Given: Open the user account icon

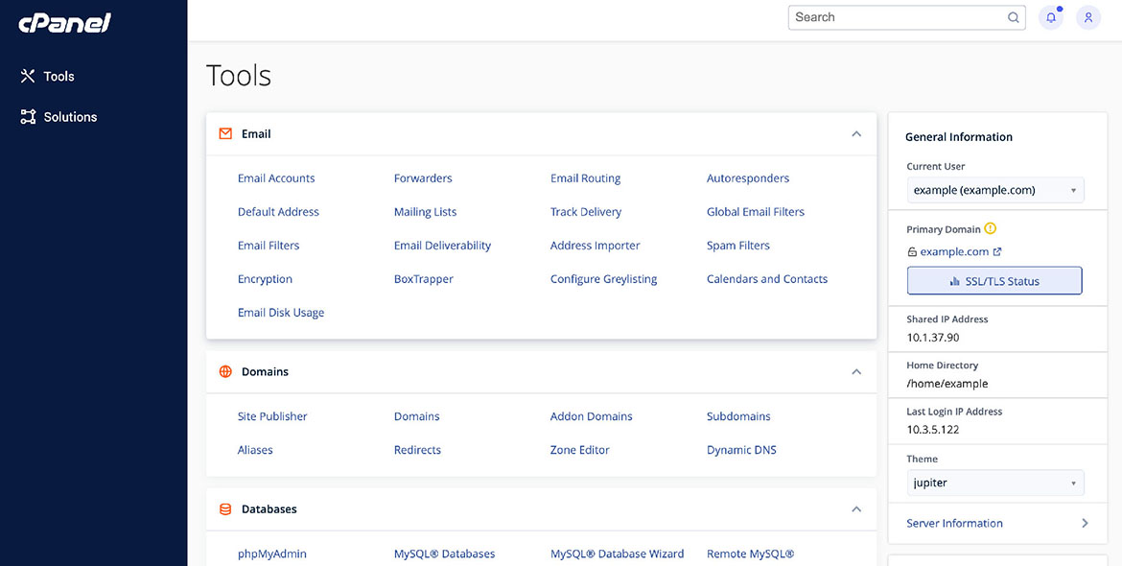Looking at the screenshot, I should [1088, 17].
